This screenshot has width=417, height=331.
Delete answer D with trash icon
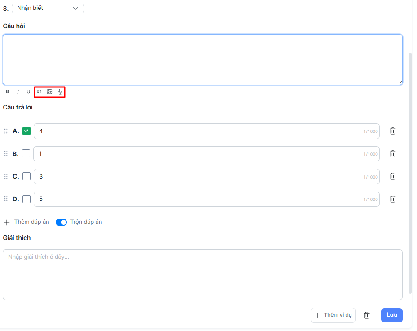(392, 199)
